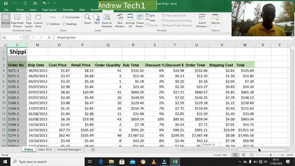
Task: Click Page Layout icon in status bar
Action: (243, 155)
